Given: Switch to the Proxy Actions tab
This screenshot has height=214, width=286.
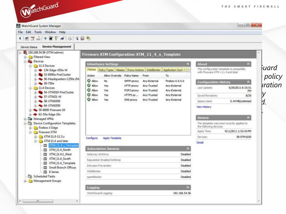Looking at the screenshot, I should (x=135, y=70).
